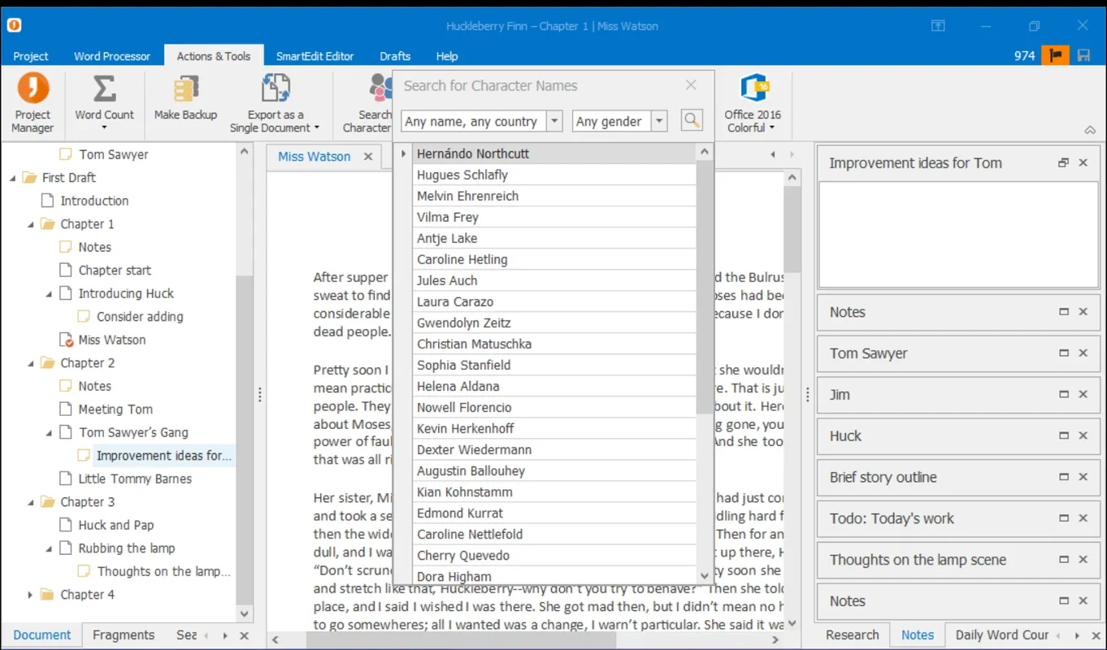The width and height of the screenshot is (1107, 650).
Task: Select Little Tommy Barnes in the tree
Action: [x=135, y=479]
